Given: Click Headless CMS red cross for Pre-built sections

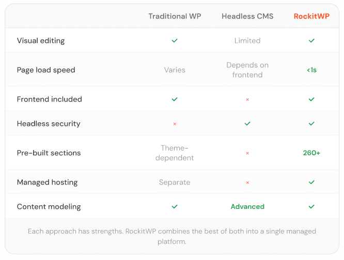Looking at the screenshot, I should 247,153.
